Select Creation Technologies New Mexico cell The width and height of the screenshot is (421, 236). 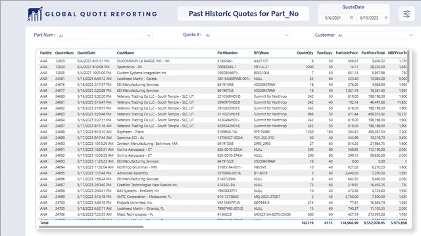pos(147,185)
